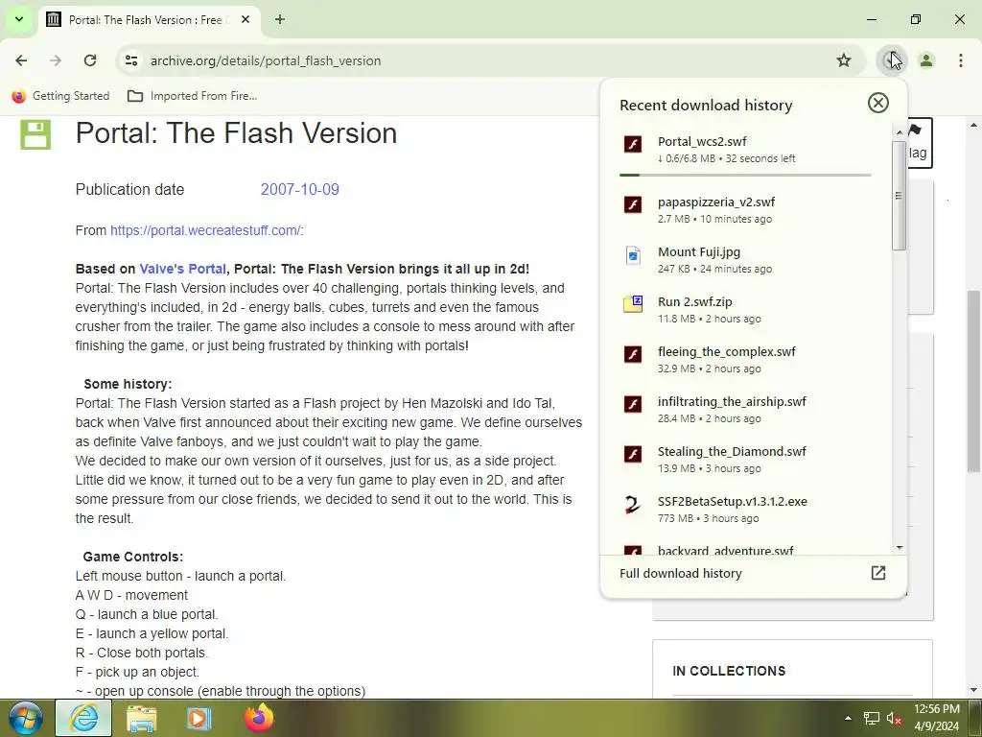Open Windows Explorer from the taskbar
982x737 pixels.
point(142,718)
